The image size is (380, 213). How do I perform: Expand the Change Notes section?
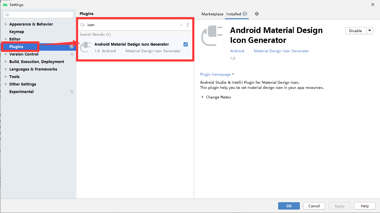[x=202, y=97]
